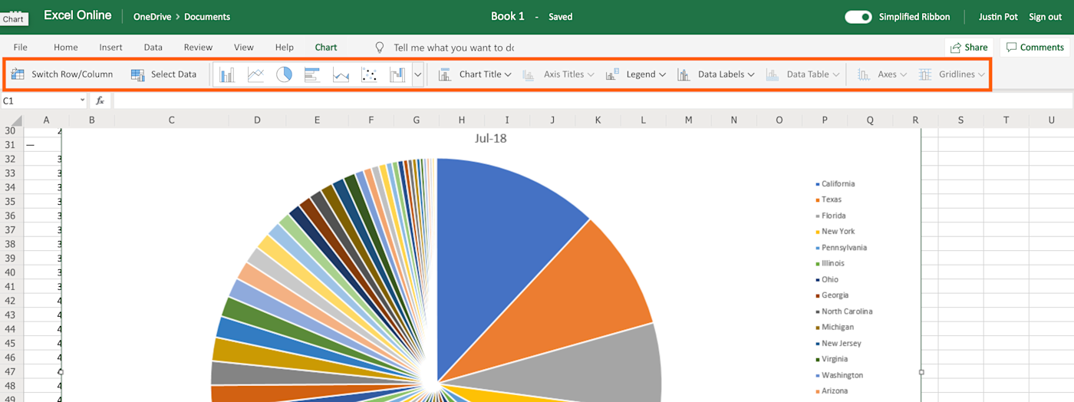Screen dimensions: 1074x402
Task: Click the North Carolina legend entry
Action: point(844,311)
